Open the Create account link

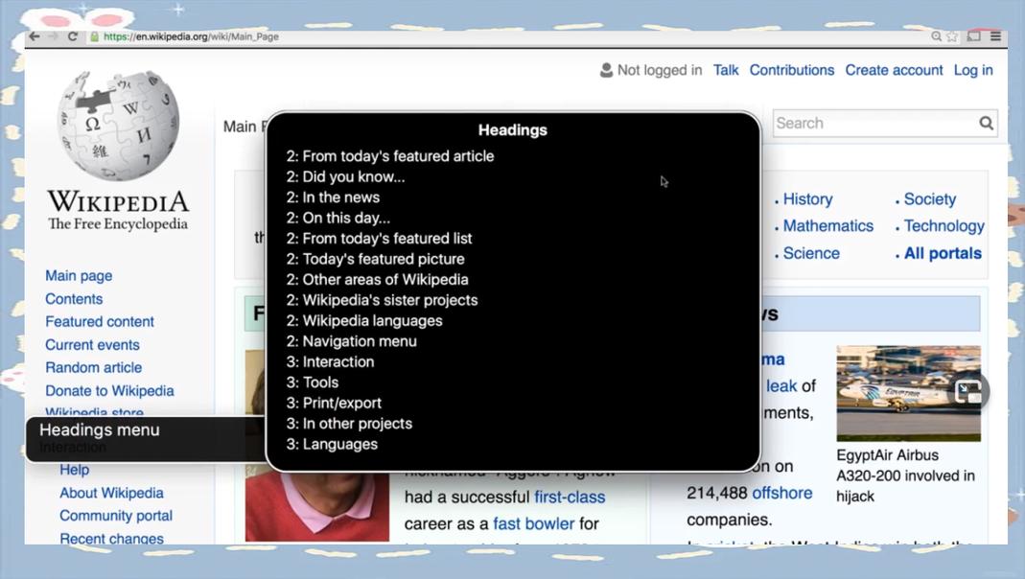point(894,70)
